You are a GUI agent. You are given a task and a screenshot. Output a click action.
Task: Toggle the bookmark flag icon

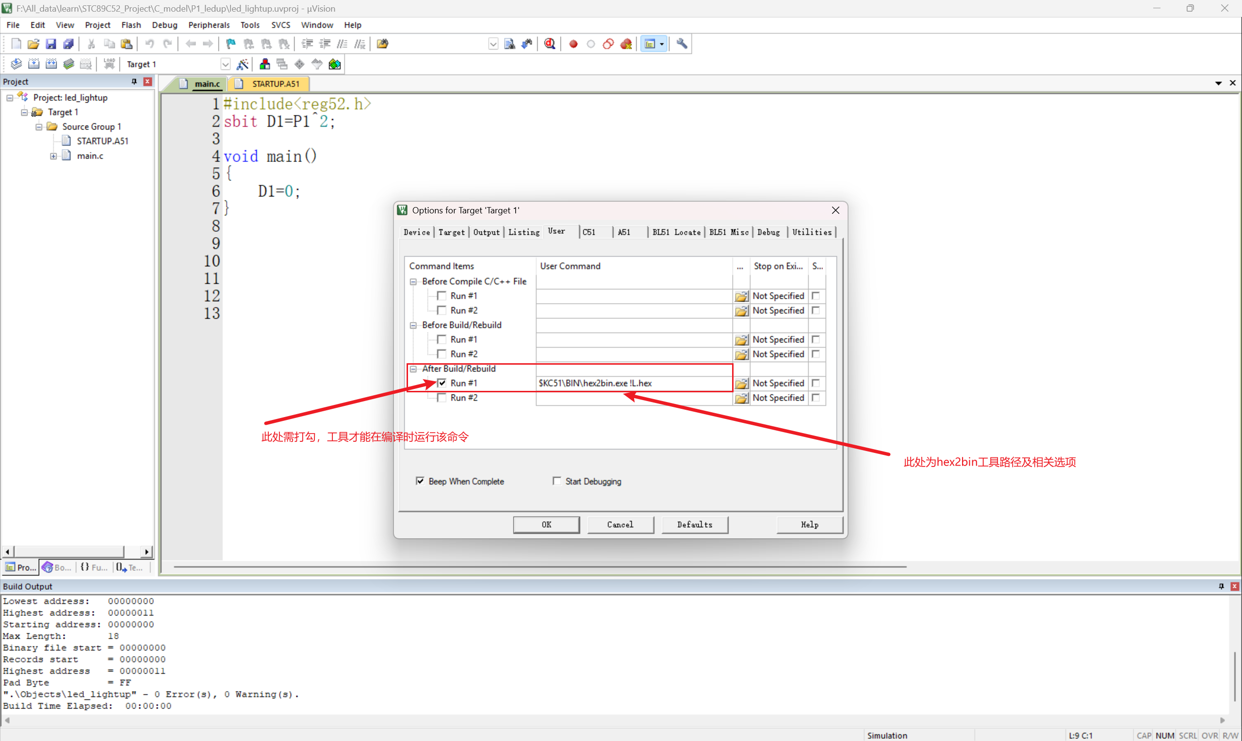pos(230,44)
